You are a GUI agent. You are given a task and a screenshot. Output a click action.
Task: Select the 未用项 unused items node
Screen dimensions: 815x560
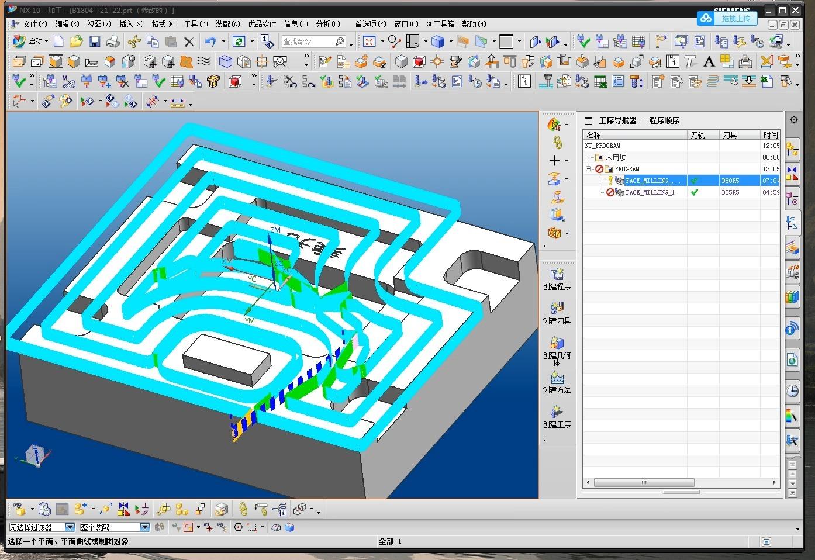(x=615, y=157)
